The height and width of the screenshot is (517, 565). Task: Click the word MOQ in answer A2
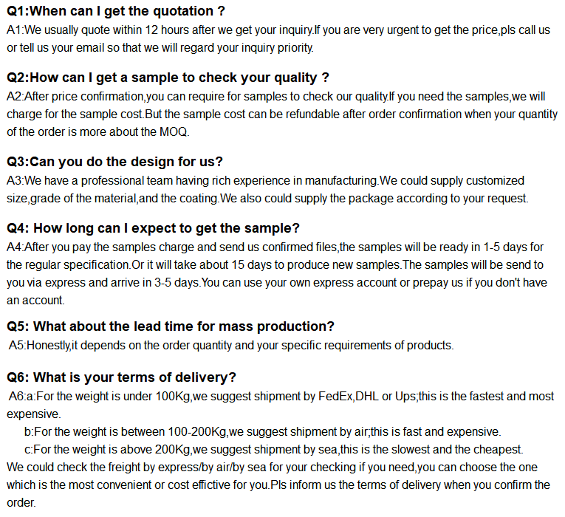pos(174,132)
